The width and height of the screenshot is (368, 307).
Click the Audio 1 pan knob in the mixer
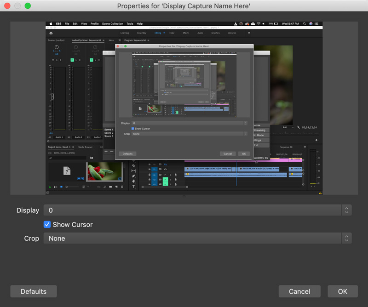point(57,47)
